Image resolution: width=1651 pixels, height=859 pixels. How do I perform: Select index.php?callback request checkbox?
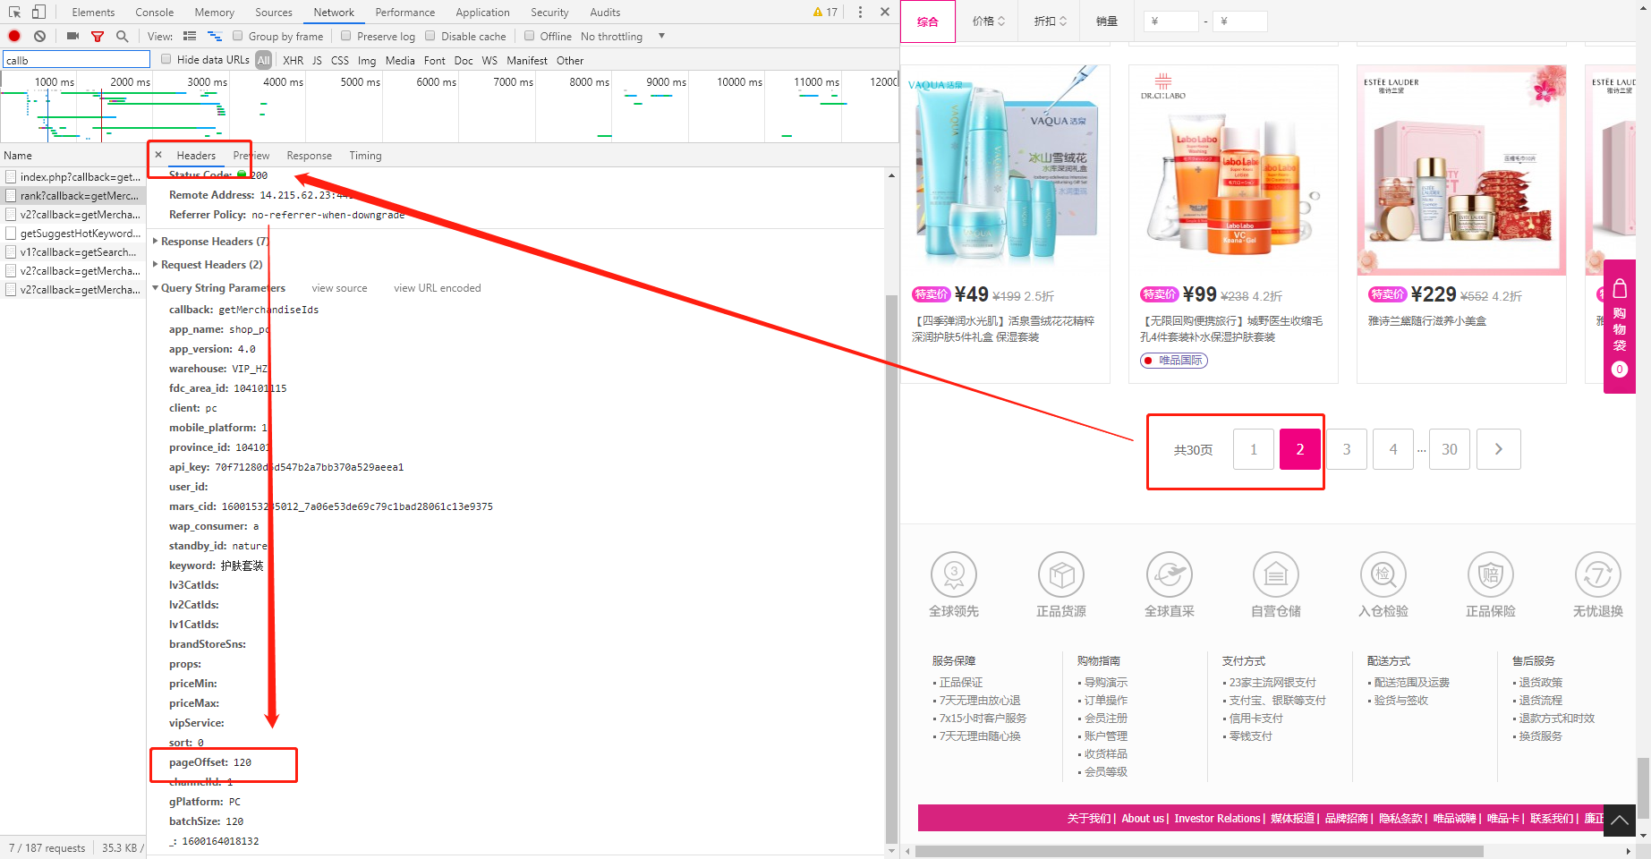point(11,176)
